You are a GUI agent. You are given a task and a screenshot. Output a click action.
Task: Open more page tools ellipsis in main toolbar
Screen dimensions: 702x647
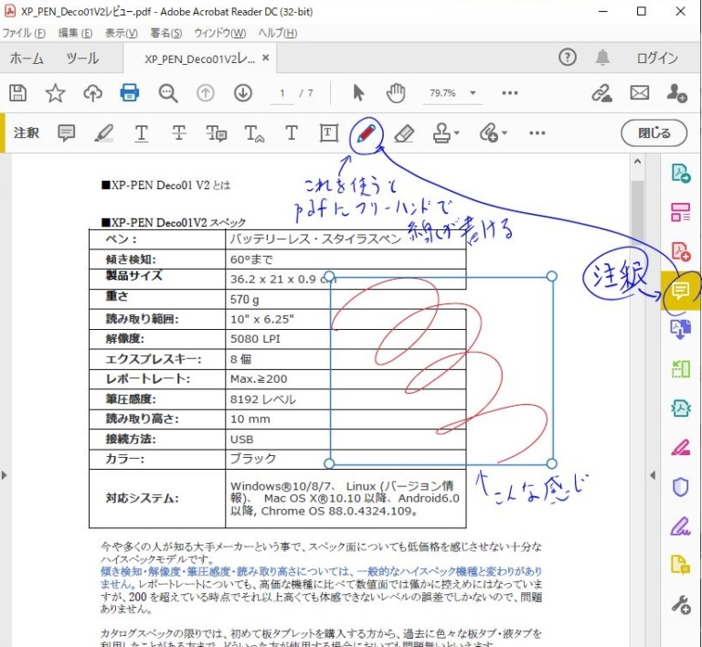(x=510, y=93)
